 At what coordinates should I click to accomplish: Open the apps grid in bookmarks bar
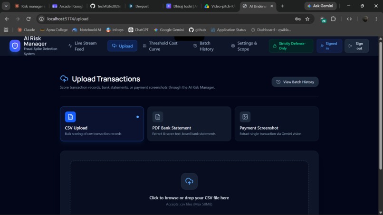(x=6, y=30)
